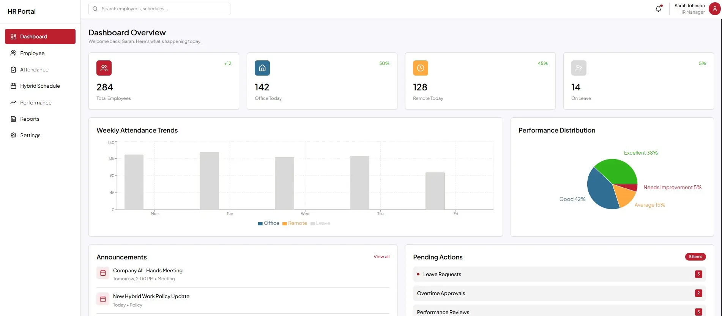The width and height of the screenshot is (722, 316).
Task: Click the Total Employees people icon
Action: [x=104, y=68]
